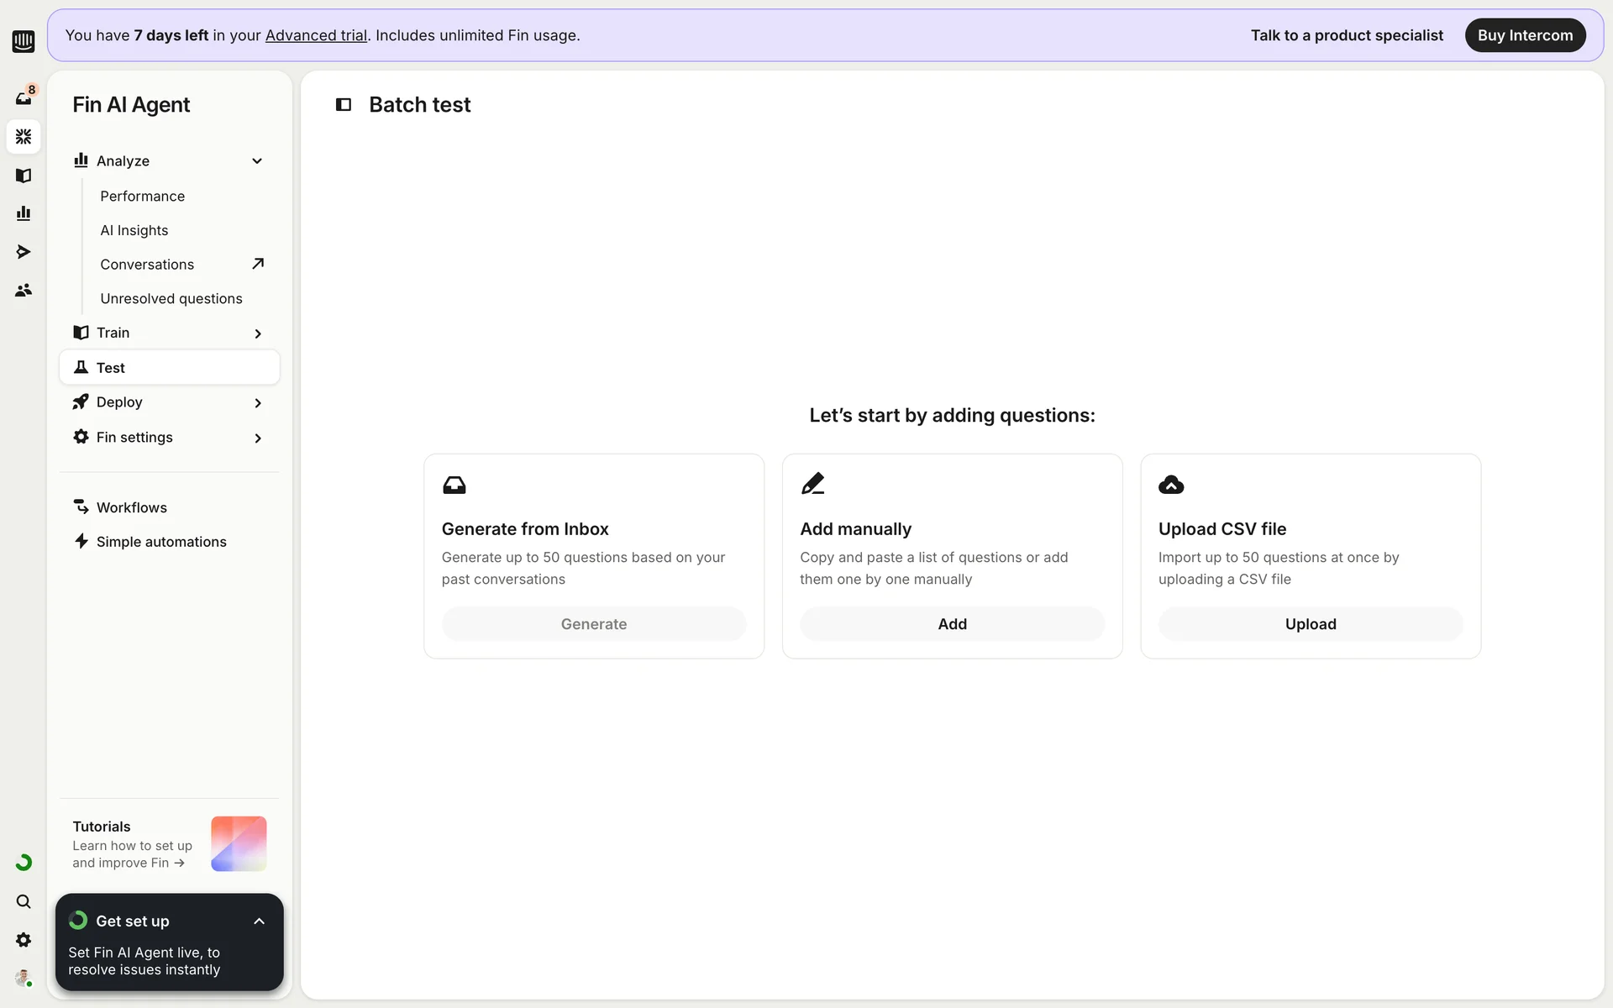
Task: Open Contacts people icon in left rail
Action: point(24,290)
